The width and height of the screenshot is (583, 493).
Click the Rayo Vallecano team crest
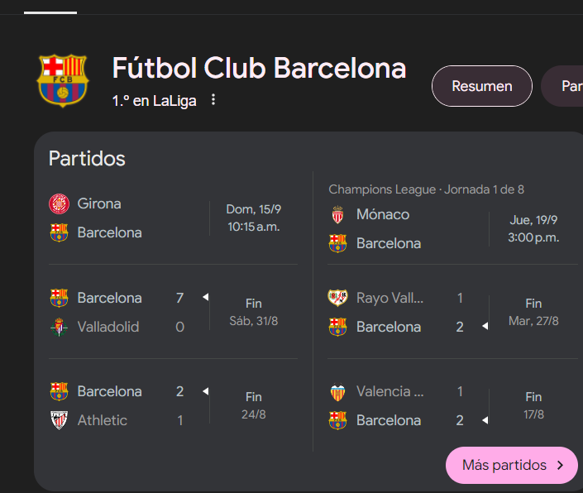click(337, 298)
